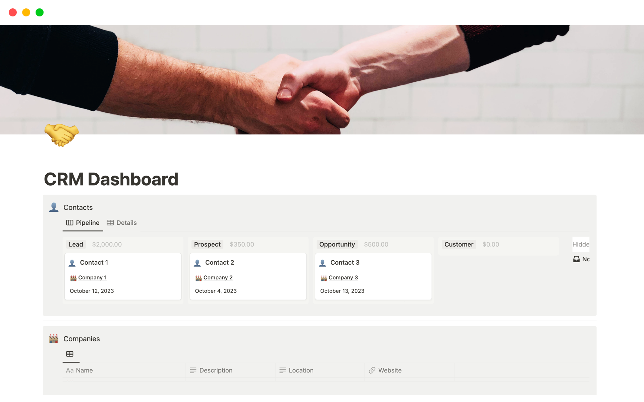The image size is (644, 402).
Task: Click the Website column header link icon
Action: click(x=371, y=370)
